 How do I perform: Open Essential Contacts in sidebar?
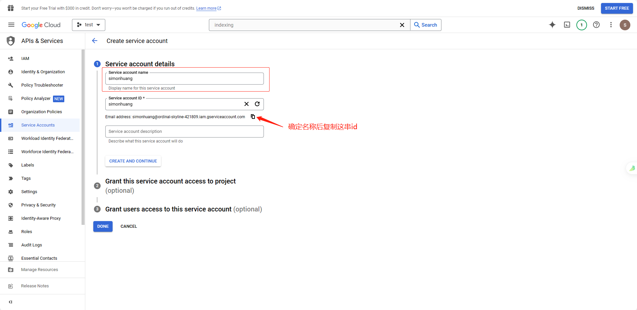(x=40, y=258)
